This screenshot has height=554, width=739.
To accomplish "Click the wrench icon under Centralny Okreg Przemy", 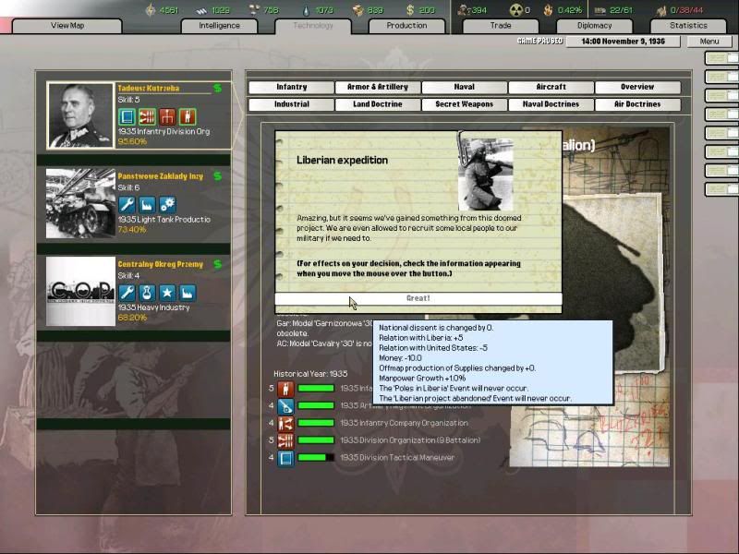I will (127, 293).
